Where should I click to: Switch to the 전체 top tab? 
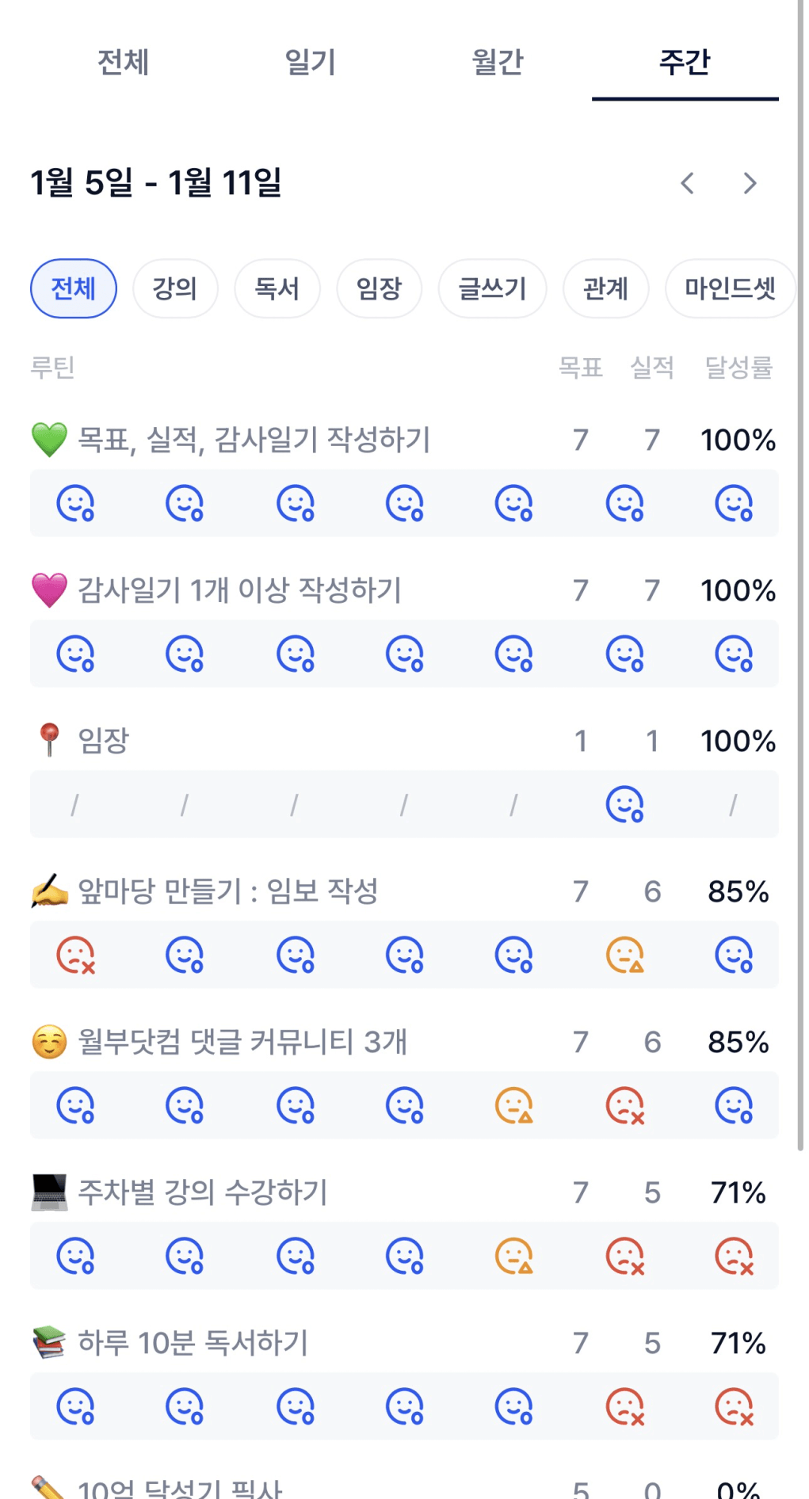tap(123, 62)
